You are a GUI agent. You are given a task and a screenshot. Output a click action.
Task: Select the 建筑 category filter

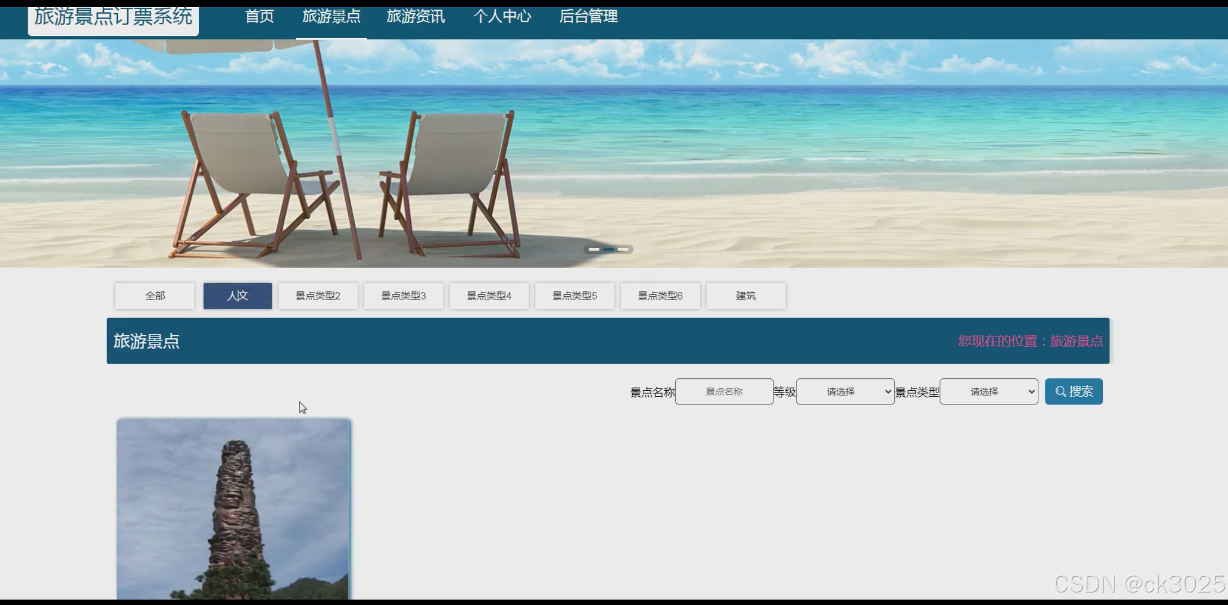746,296
